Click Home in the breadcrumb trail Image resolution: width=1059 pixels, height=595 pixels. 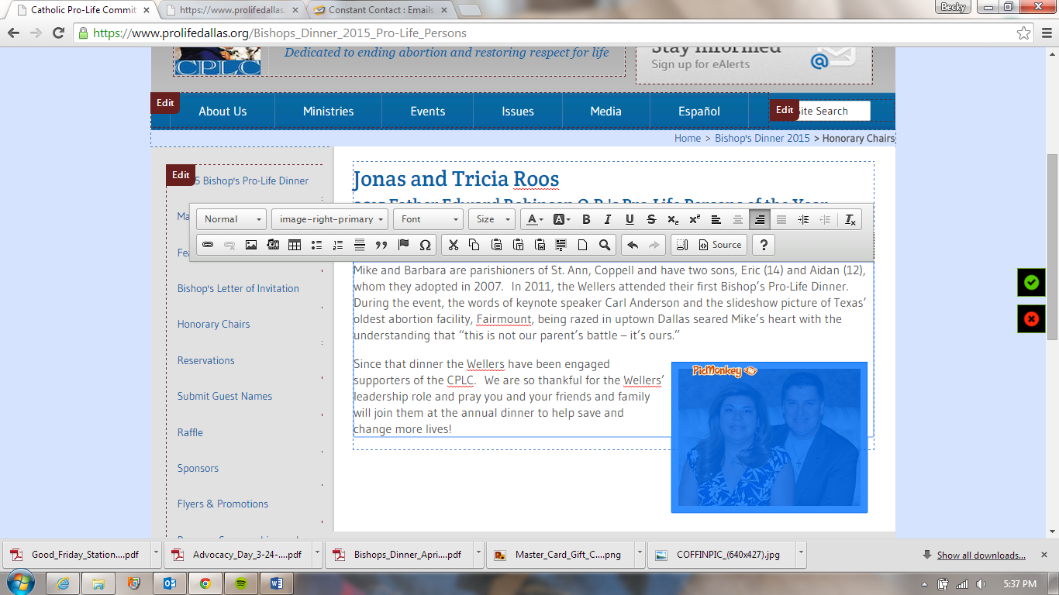(688, 139)
